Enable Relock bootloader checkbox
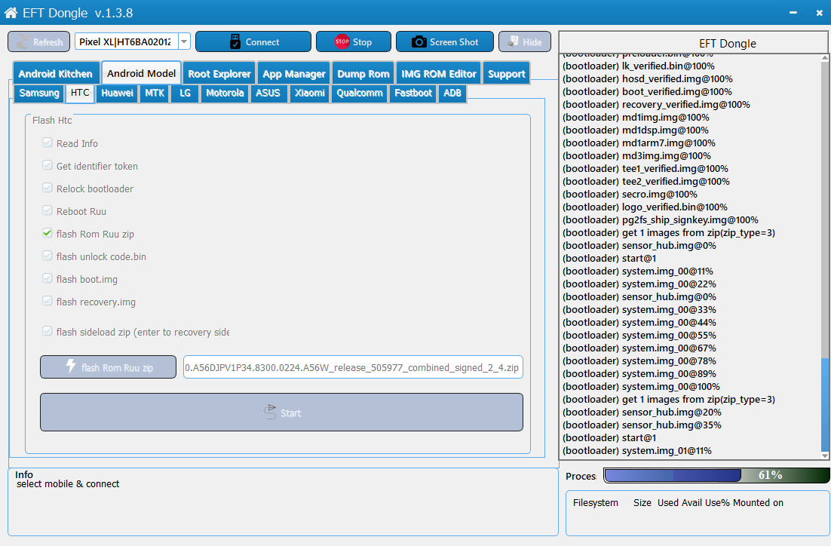 click(48, 188)
